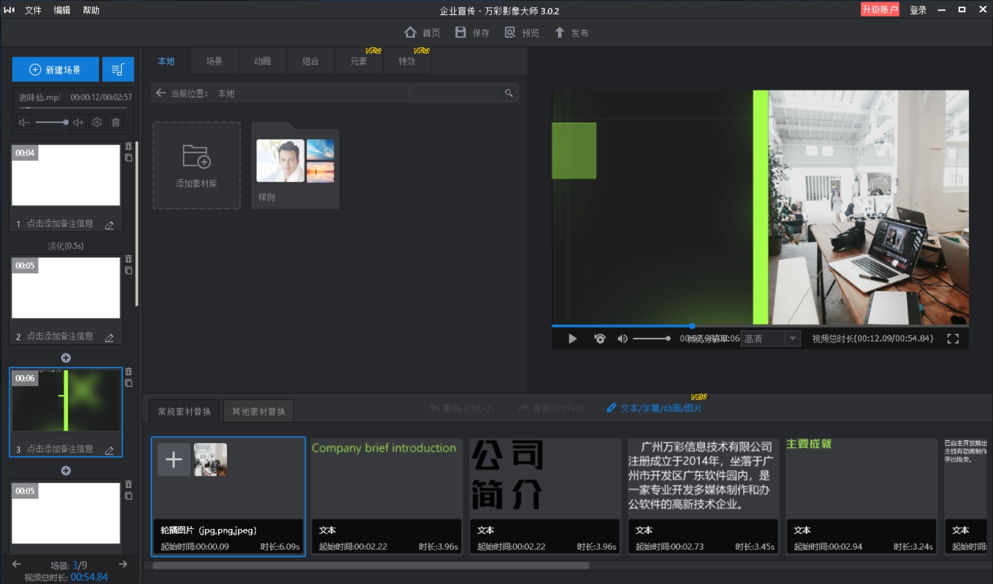Switch to the 元素 tab
This screenshot has width=993, height=584.
[358, 60]
